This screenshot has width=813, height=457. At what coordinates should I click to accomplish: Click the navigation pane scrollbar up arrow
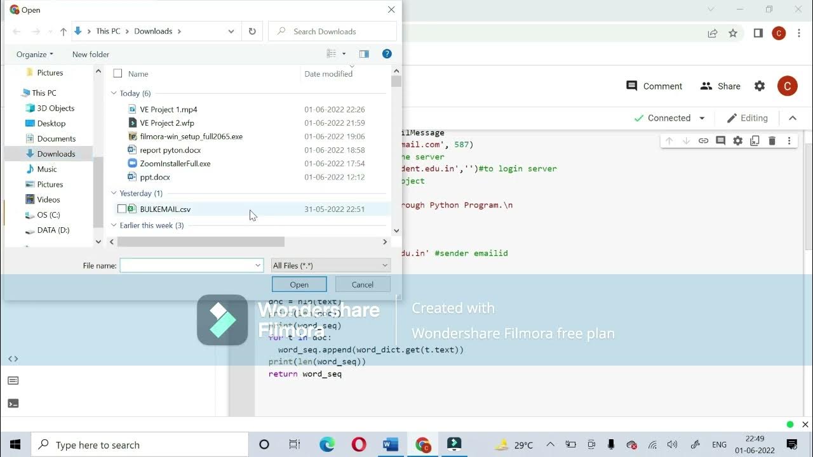(x=98, y=72)
